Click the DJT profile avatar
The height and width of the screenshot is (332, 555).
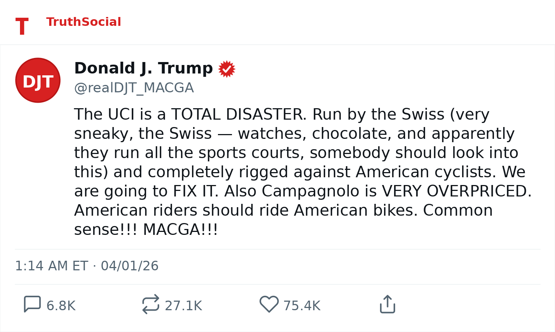click(x=38, y=81)
